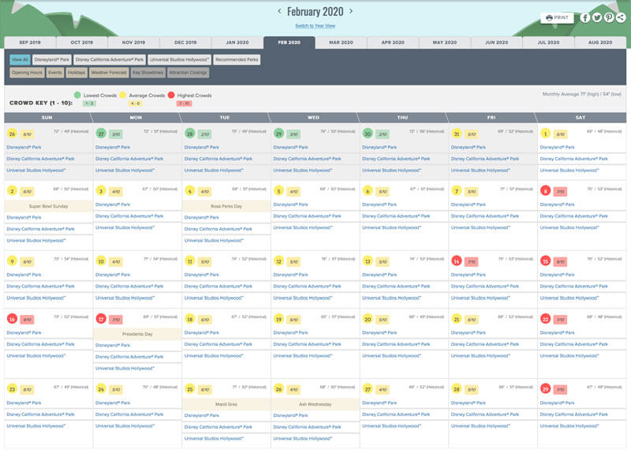631x454 pixels.
Task: Click the red Highest Crowds key dot
Action: tap(171, 95)
